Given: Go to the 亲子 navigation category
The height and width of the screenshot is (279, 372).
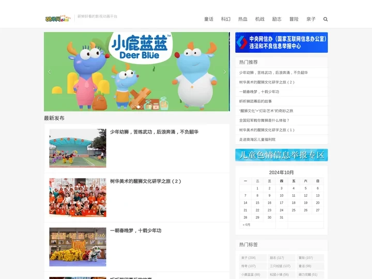Looking at the screenshot, I should pyautogui.click(x=311, y=19).
